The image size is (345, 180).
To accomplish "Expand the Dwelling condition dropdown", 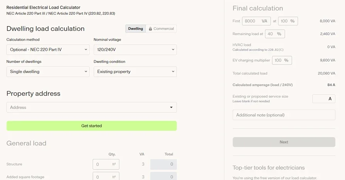I will point(135,71).
